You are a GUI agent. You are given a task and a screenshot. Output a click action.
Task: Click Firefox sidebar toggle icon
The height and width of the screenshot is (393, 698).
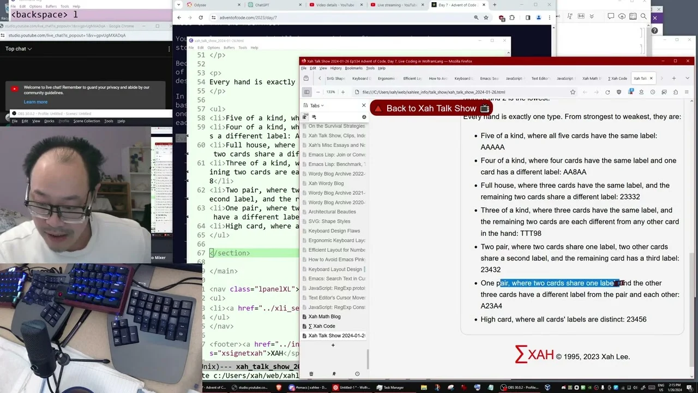(x=307, y=92)
